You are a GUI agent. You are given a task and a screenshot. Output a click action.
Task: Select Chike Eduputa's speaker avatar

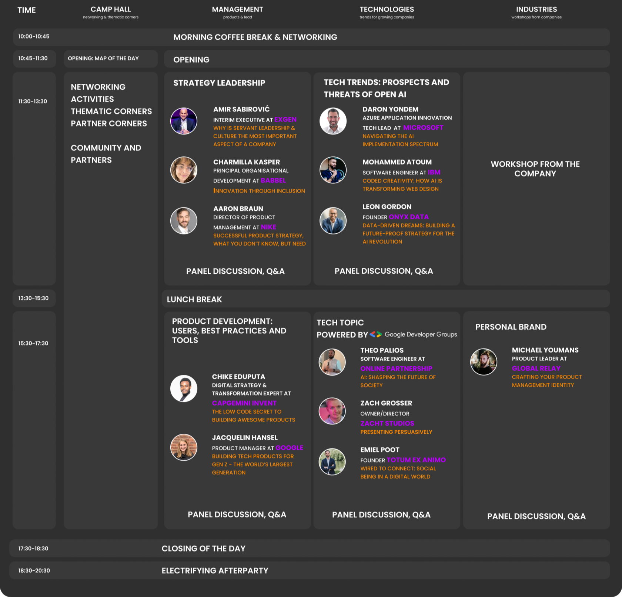[184, 388]
